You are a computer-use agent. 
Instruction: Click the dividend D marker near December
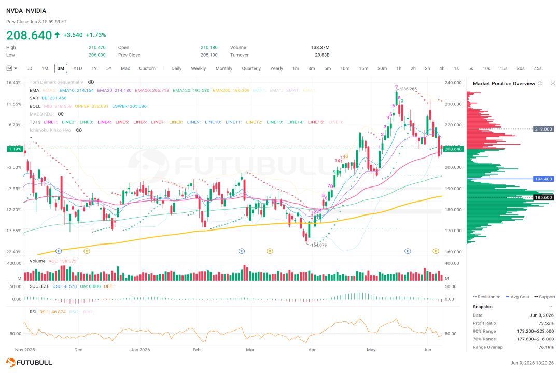tap(87, 251)
